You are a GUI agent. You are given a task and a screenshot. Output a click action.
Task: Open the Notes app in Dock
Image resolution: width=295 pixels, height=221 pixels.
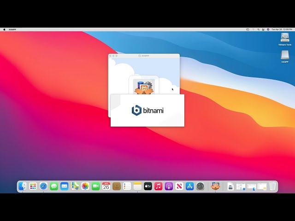[137, 186]
